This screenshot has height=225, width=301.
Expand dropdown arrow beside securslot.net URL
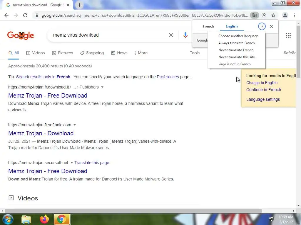click(72, 163)
